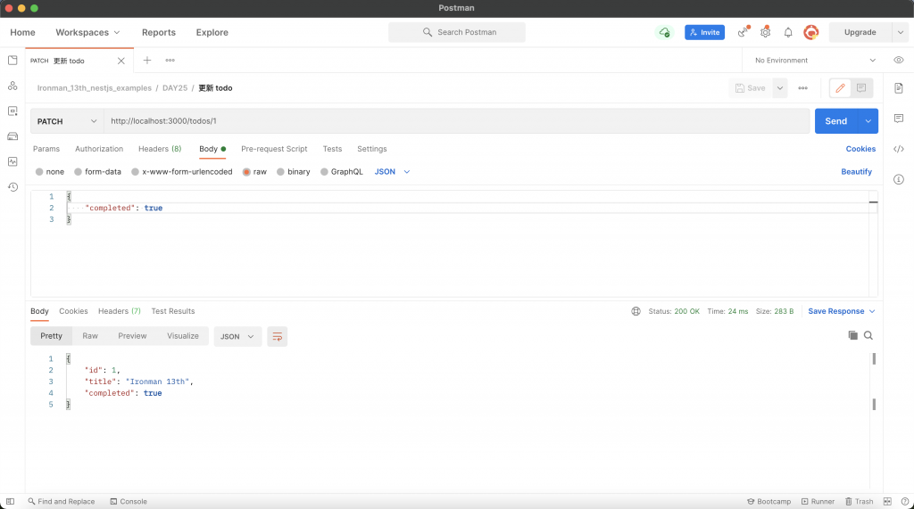This screenshot has height=509, width=914.
Task: Click the Search Postman box
Action: click(x=457, y=33)
